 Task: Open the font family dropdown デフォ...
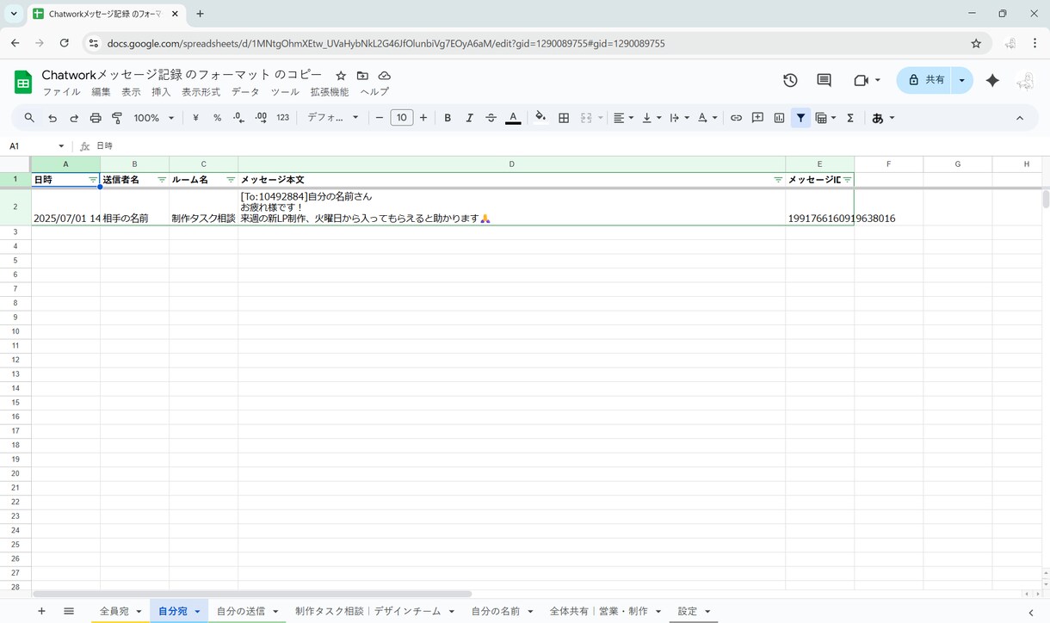coord(333,118)
